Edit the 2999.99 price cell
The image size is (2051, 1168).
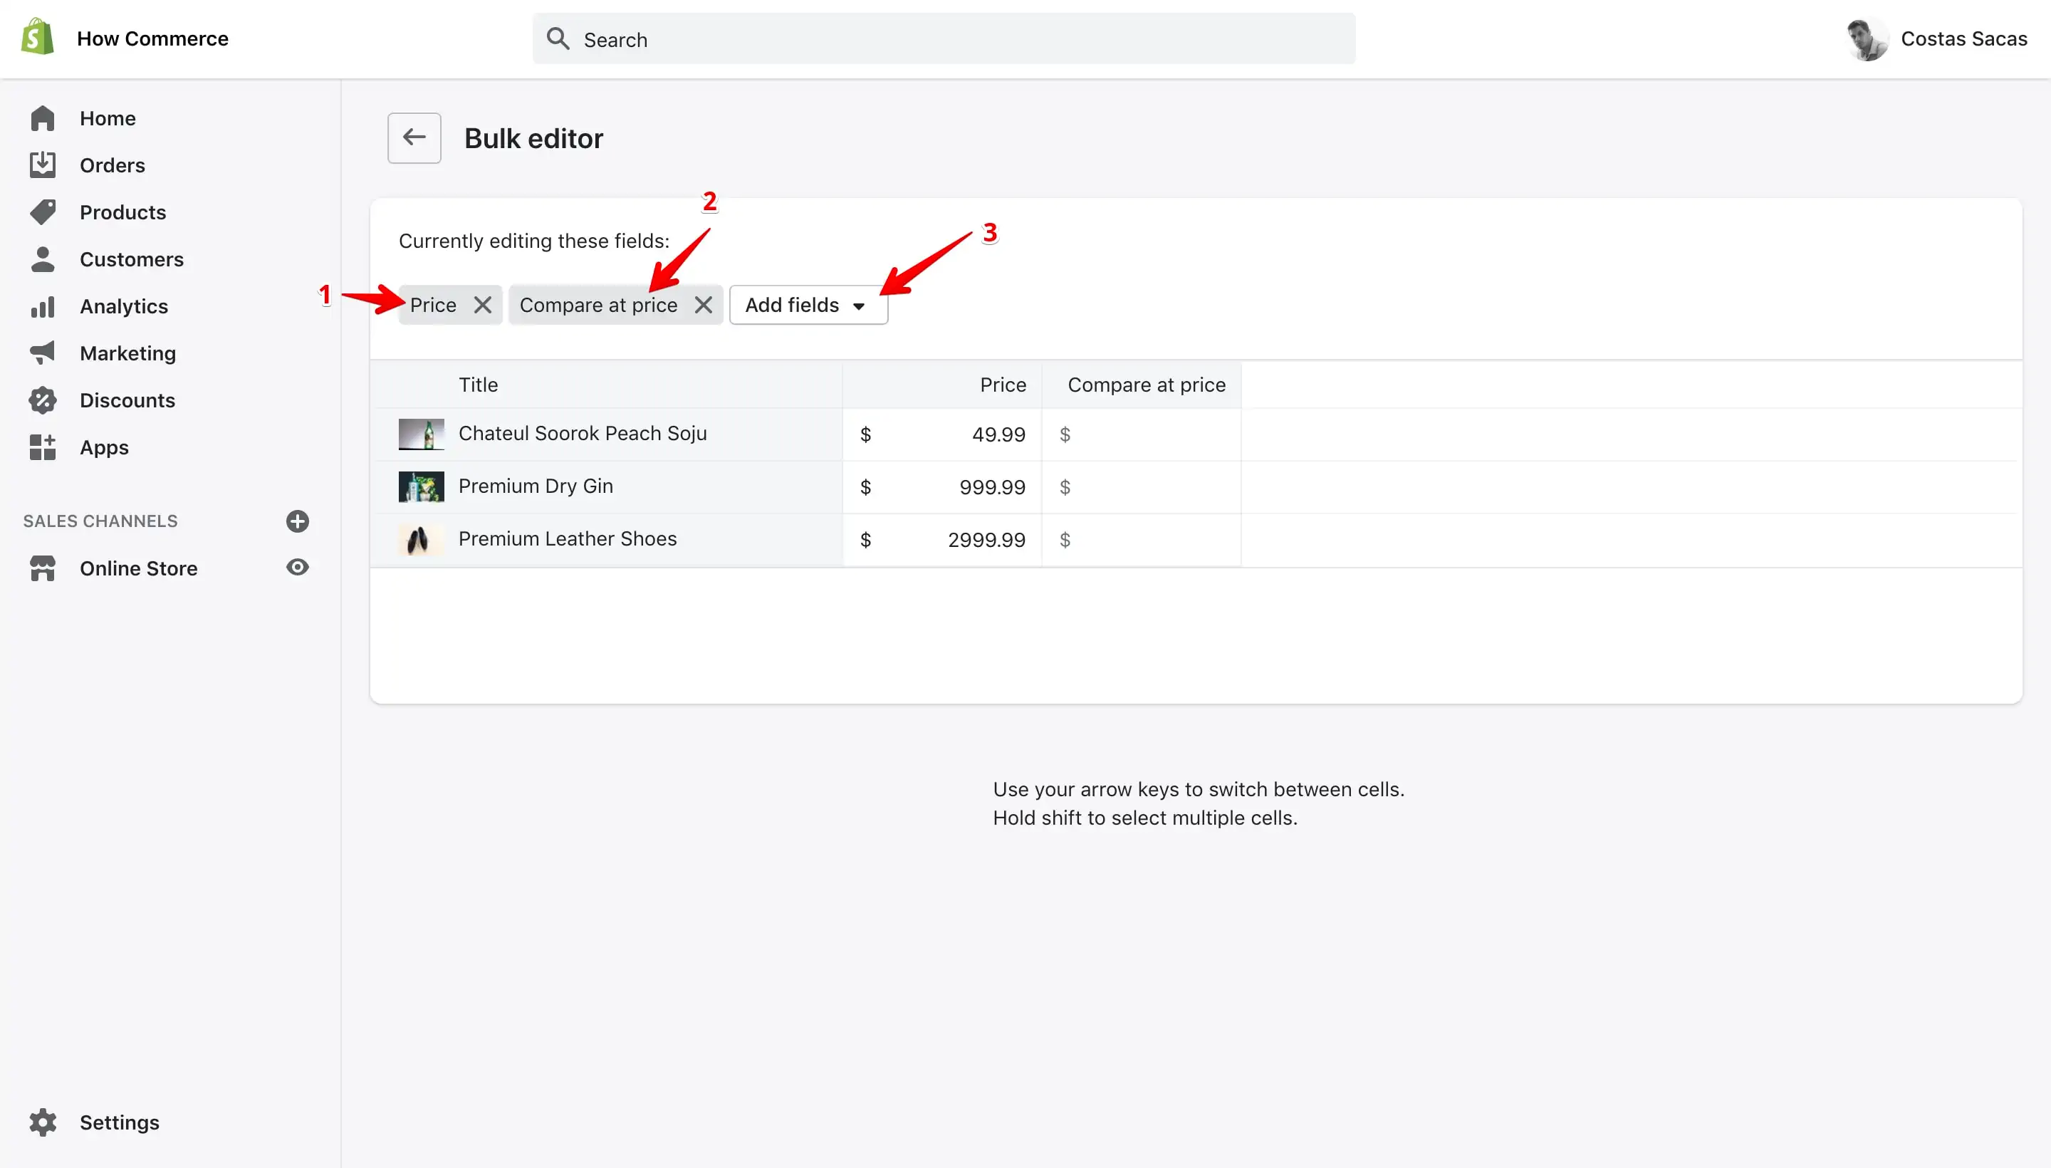pos(941,540)
